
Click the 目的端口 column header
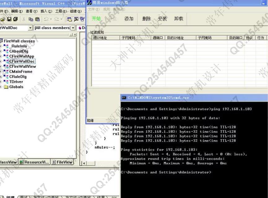(236, 38)
